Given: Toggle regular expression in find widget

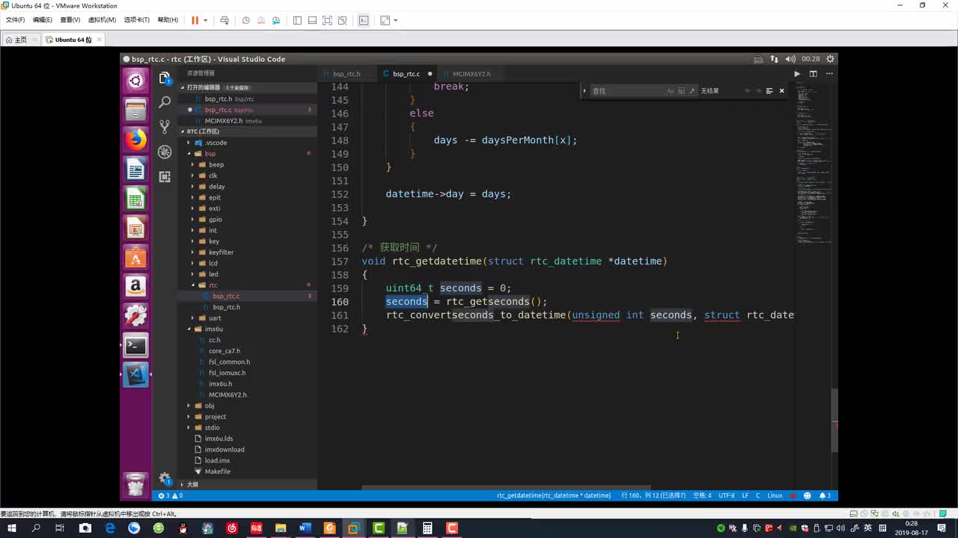Looking at the screenshot, I should coord(692,91).
